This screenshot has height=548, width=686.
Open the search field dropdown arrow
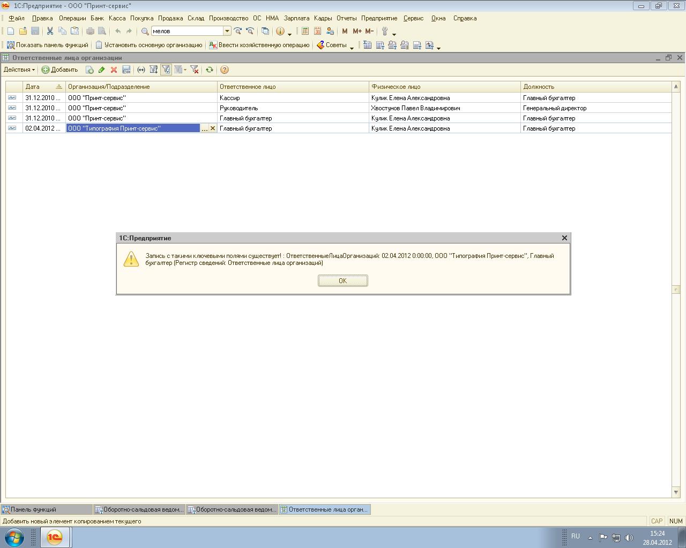227,31
